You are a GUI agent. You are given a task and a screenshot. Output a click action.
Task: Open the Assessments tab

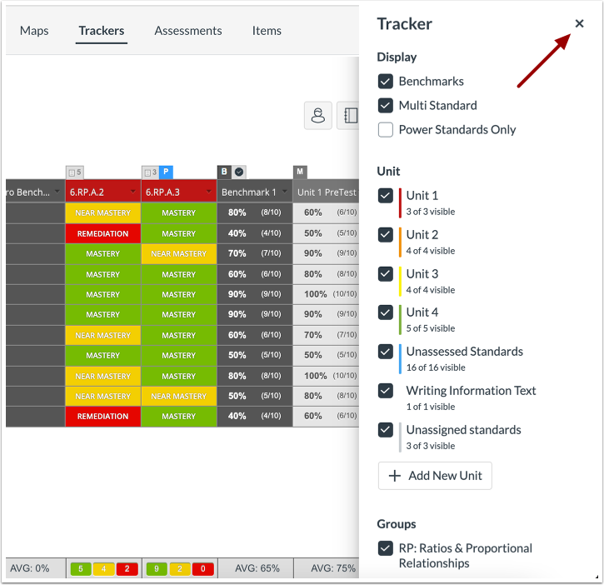[x=188, y=31]
